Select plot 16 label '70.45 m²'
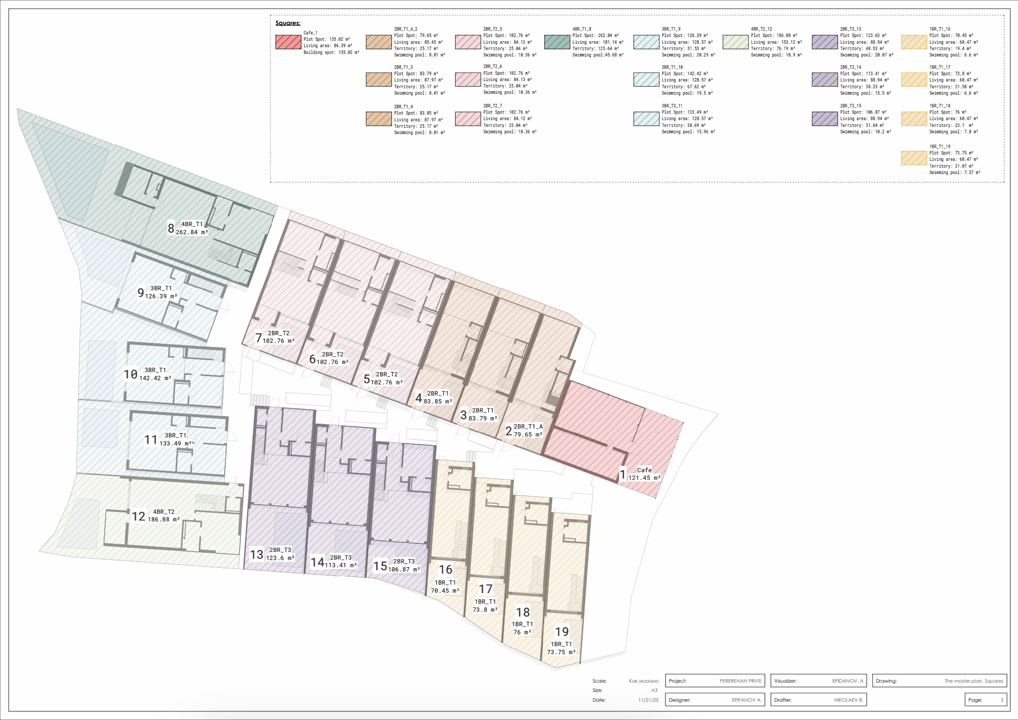This screenshot has height=720, width=1018. (x=445, y=591)
